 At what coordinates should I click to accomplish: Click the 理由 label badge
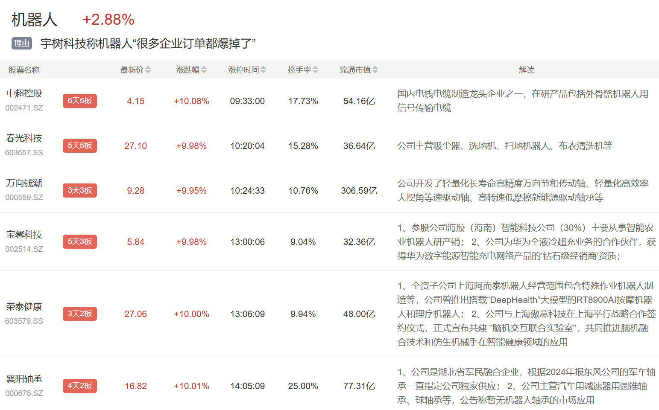point(22,44)
